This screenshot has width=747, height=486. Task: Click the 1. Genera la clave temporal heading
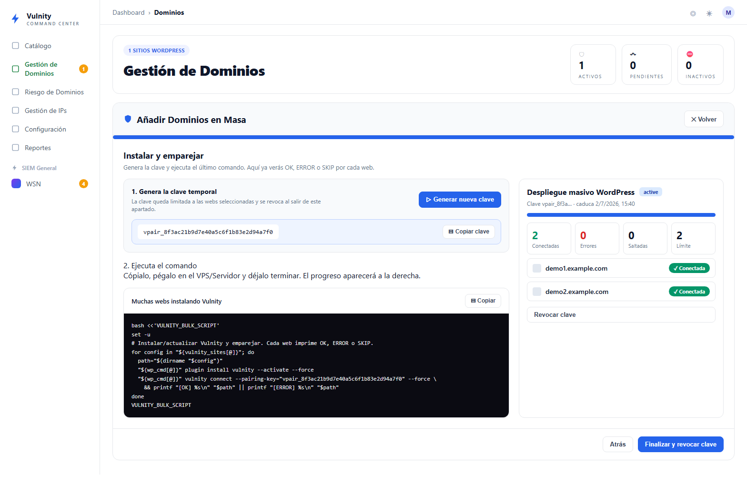174,192
